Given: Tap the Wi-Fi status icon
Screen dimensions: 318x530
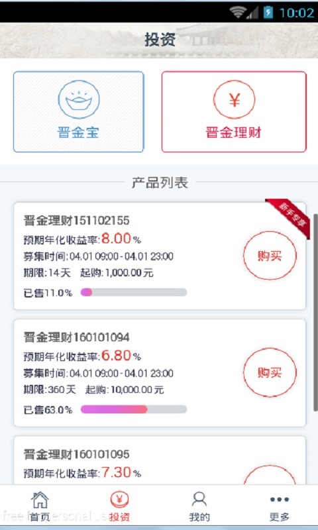Looking at the screenshot, I should (238, 13).
